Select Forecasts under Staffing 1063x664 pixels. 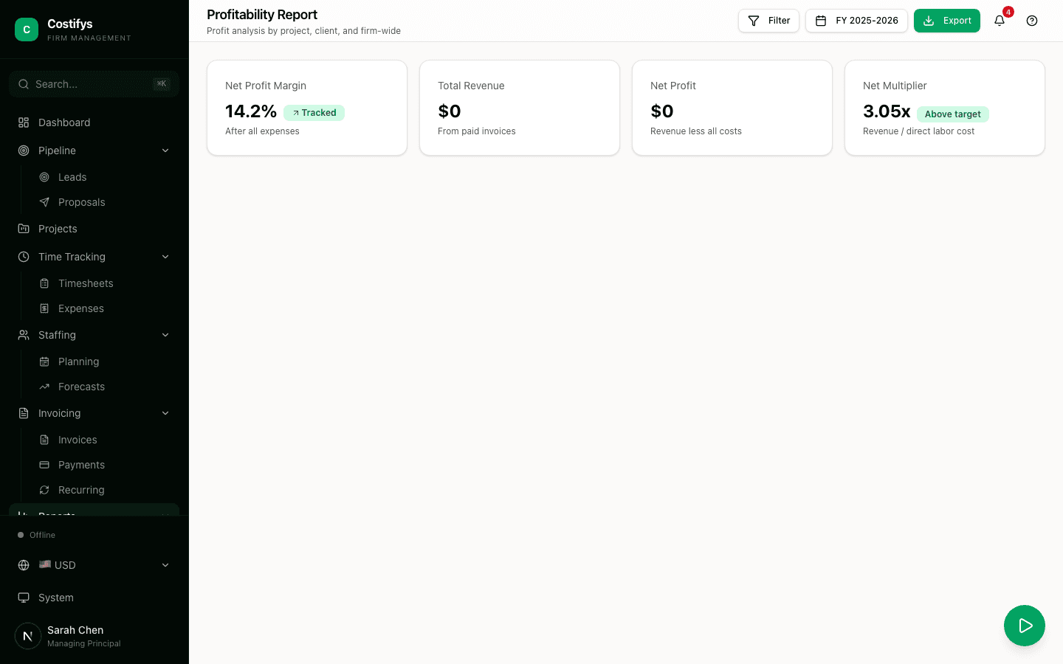[81, 387]
